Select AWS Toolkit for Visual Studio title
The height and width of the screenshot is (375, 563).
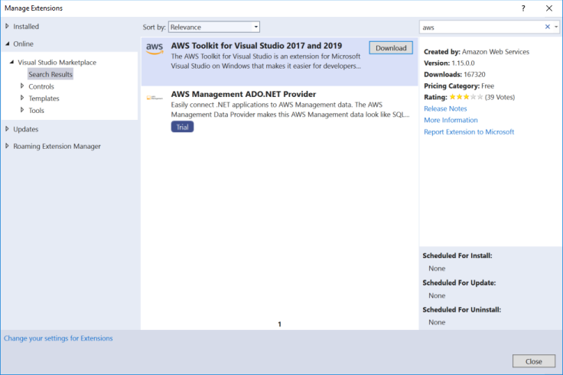pyautogui.click(x=256, y=46)
